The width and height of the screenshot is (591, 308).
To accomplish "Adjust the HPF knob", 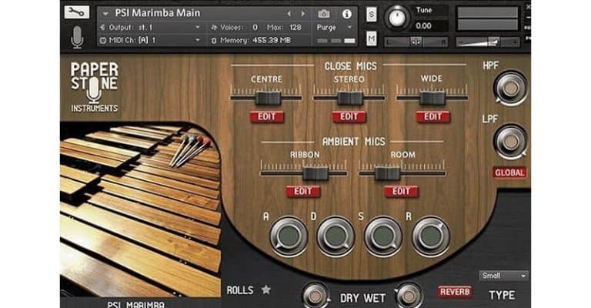I will pos(511,89).
